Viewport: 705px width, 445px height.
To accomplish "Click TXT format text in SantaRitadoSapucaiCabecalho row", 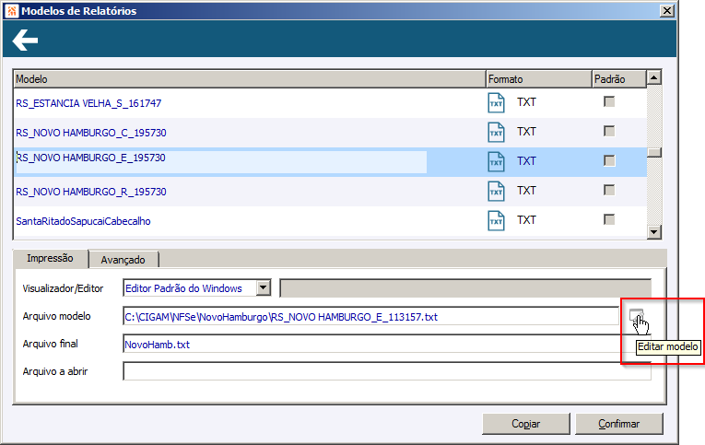I will 526,220.
